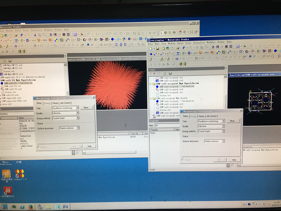281x211 pixels.
Task: Click New document icon in right window
Action: click(x=151, y=49)
